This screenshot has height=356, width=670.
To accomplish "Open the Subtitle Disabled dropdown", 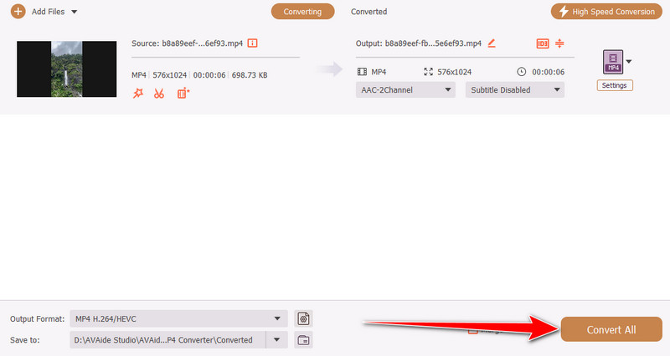I will [514, 89].
